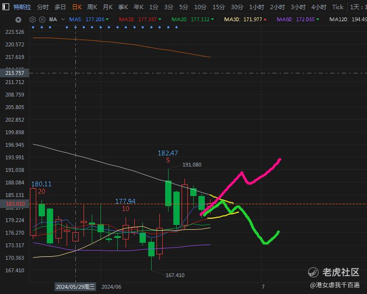Collapse indicator row with round arrow button
This screenshot has width=367, height=294.
click(x=18, y=20)
